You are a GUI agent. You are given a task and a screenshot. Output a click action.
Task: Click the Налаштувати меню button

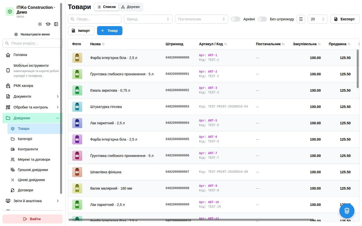32,34
